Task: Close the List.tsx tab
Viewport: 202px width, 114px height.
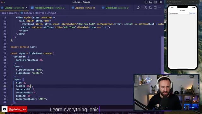Action: (27, 8)
